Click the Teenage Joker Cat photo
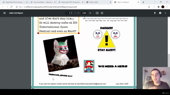Viewport: 170px width, 95px height. pyautogui.click(x=61, y=54)
